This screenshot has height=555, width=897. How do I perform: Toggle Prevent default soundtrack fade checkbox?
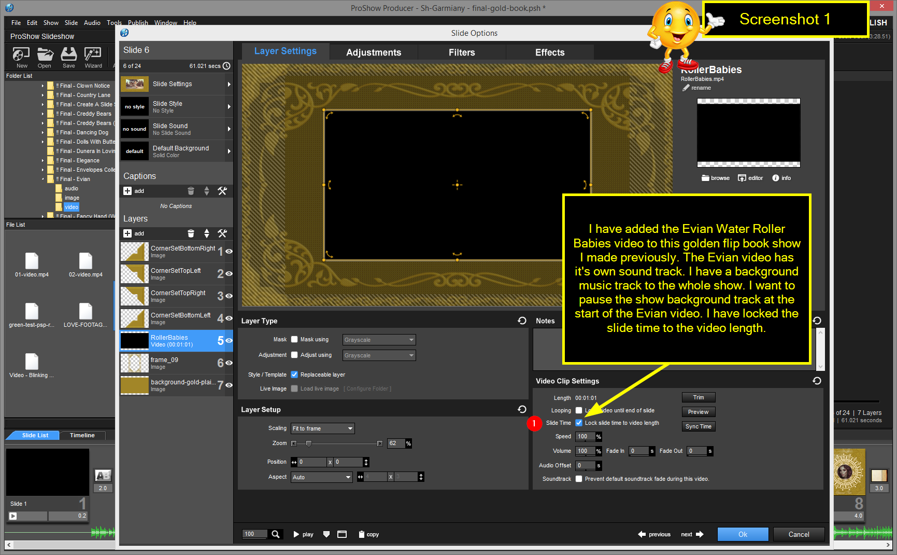coord(579,479)
